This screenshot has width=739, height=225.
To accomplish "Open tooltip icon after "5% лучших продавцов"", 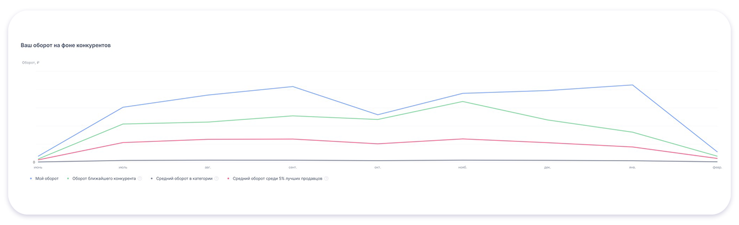I will click(x=326, y=179).
